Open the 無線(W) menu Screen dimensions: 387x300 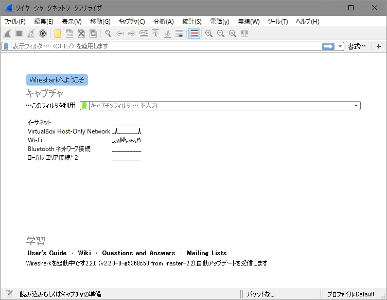(x=249, y=22)
